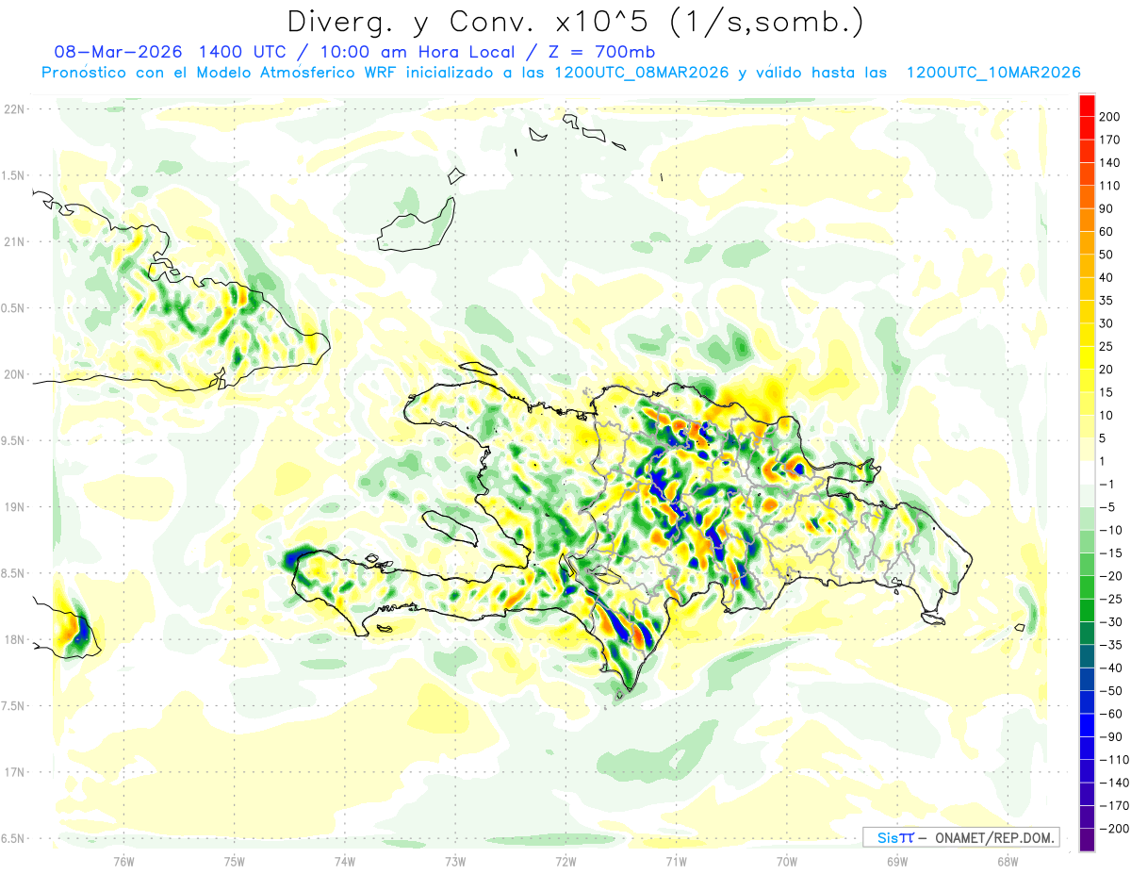
Task: Click the '72W' longitude label
Action: (x=565, y=862)
